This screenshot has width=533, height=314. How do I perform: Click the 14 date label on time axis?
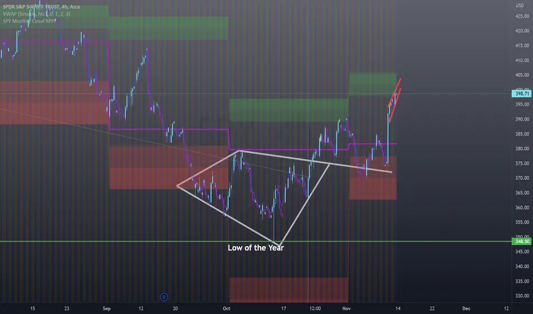click(x=397, y=308)
